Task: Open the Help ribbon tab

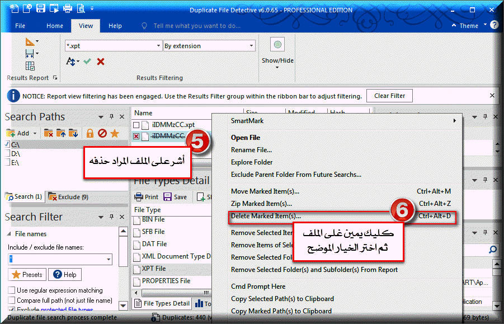Action: [115, 26]
